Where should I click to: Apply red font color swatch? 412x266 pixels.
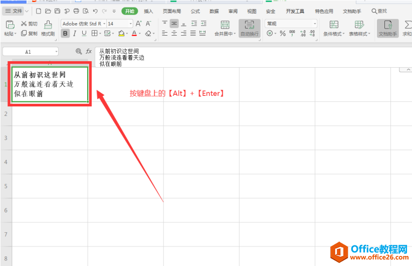pos(134,34)
